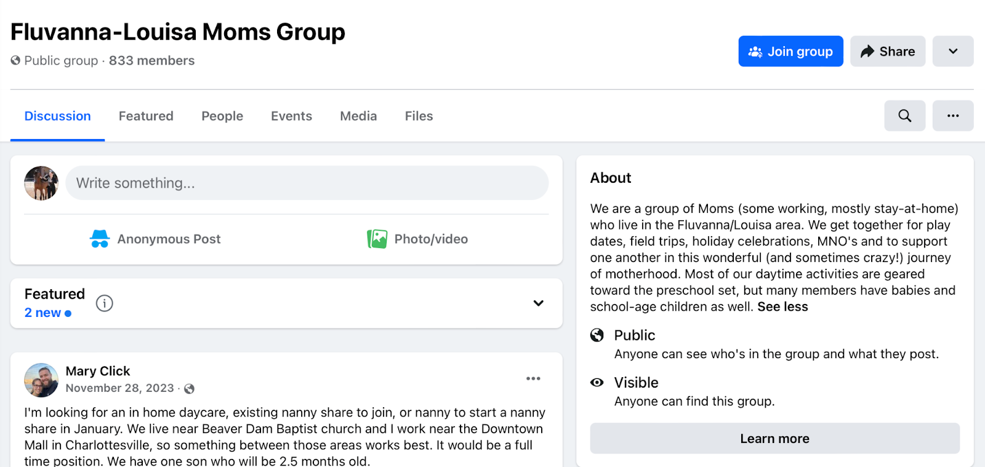Screen dimensions: 985x467
Task: Click the Write something input field
Action: click(307, 183)
